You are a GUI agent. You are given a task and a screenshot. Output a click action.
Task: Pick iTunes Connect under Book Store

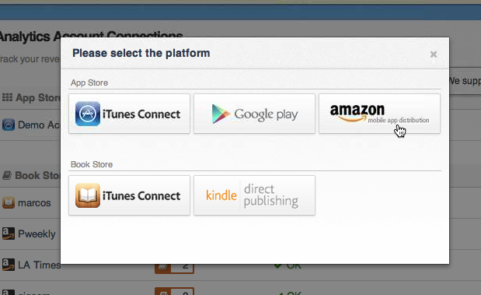(x=129, y=195)
